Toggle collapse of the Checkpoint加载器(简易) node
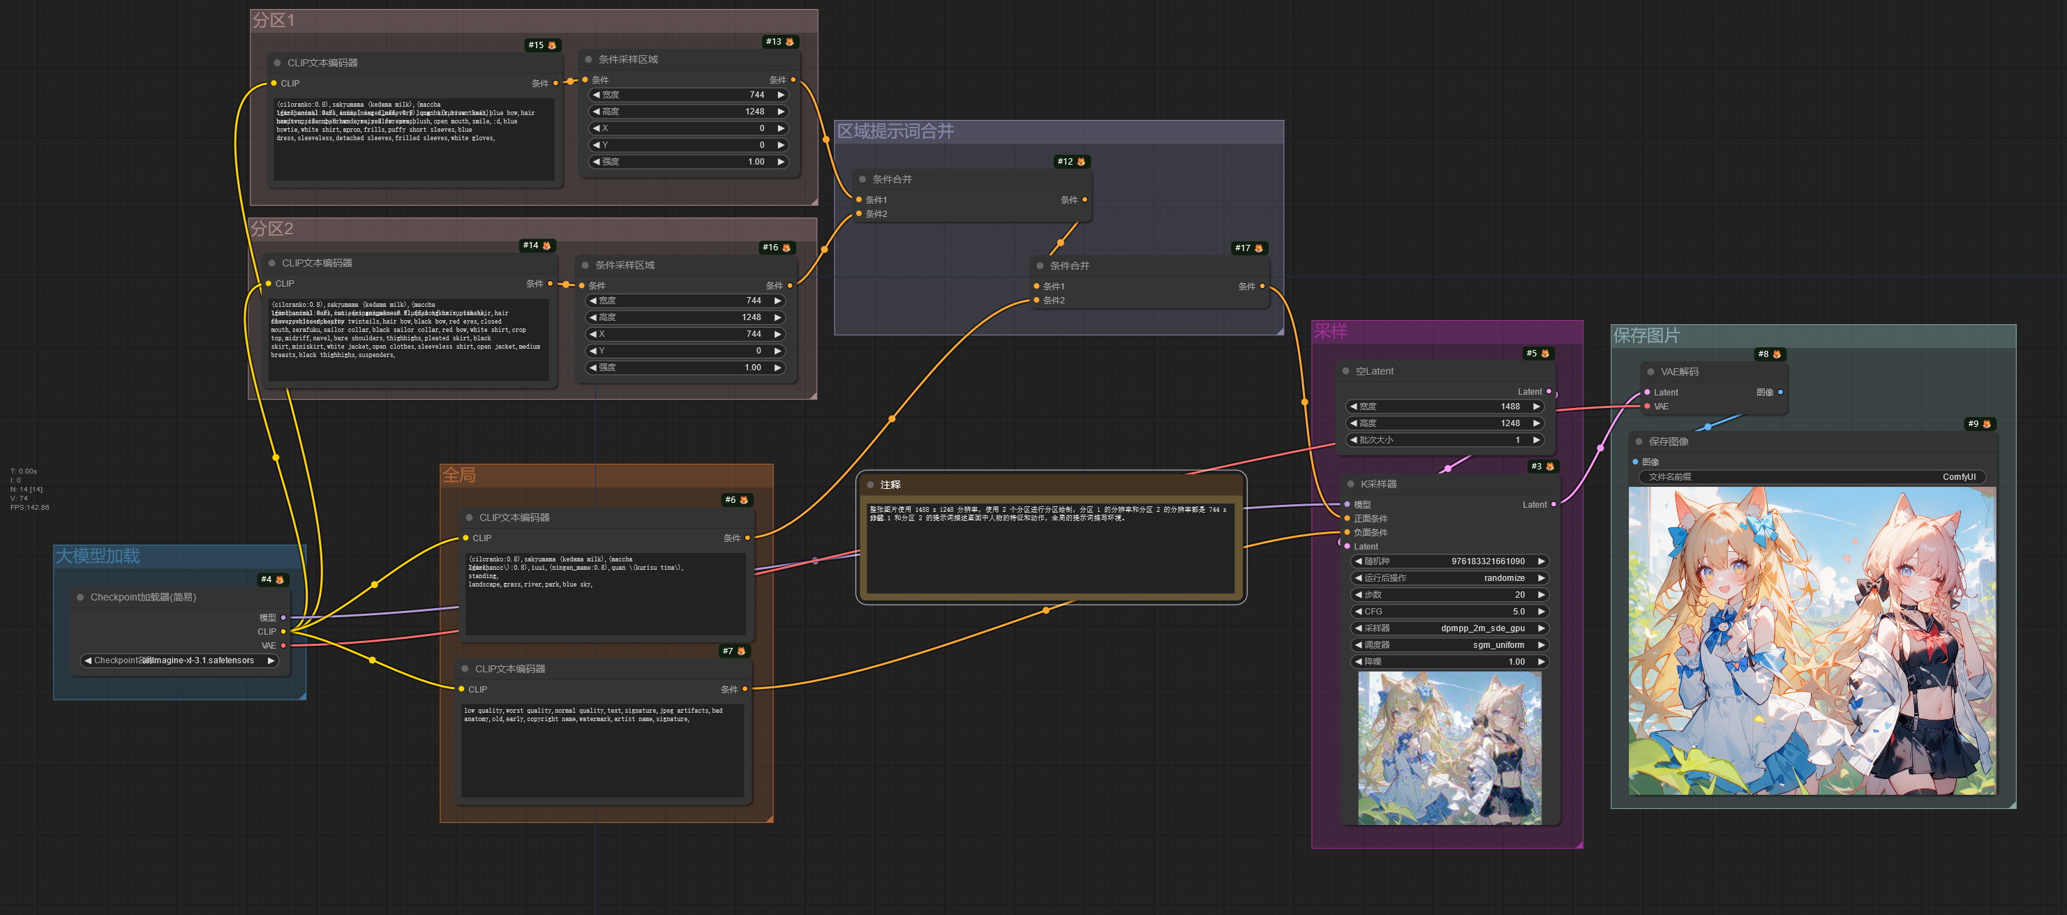Screen dimensions: 2067x915 tap(80, 597)
